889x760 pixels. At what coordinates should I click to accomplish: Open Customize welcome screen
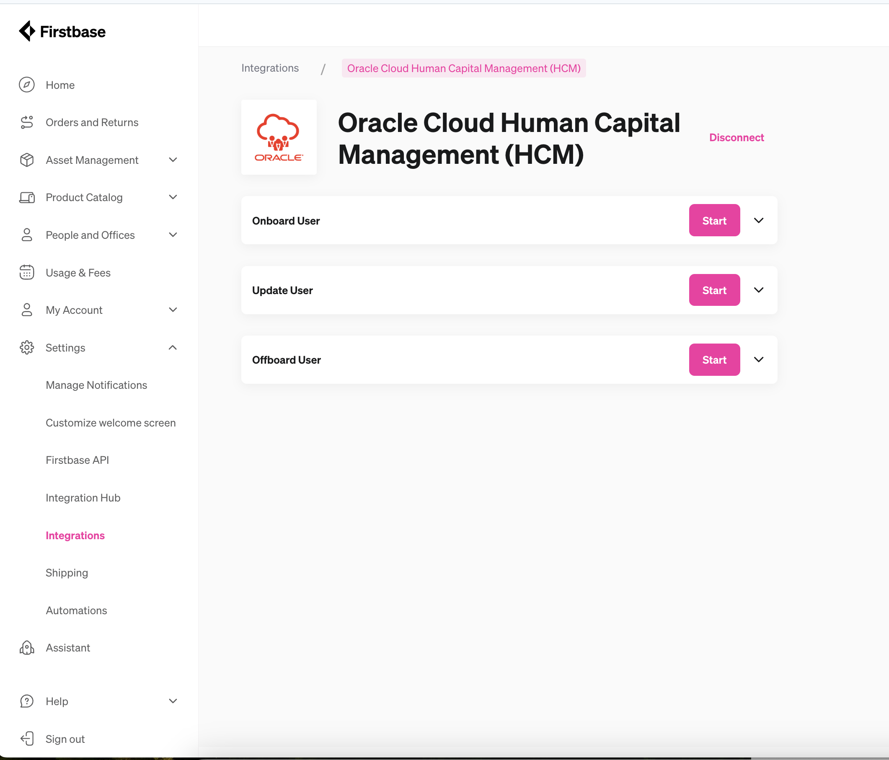[111, 423]
